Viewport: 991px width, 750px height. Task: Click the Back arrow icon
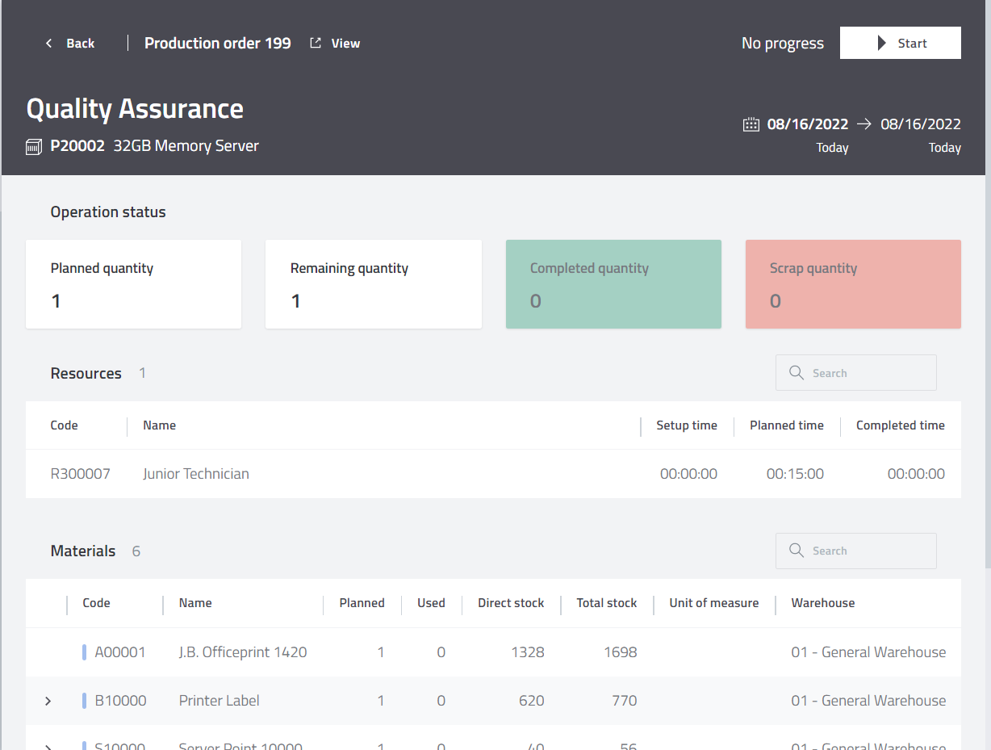pos(49,44)
